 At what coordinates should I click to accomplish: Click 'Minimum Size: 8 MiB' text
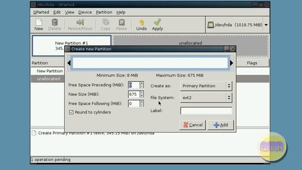pos(117,76)
